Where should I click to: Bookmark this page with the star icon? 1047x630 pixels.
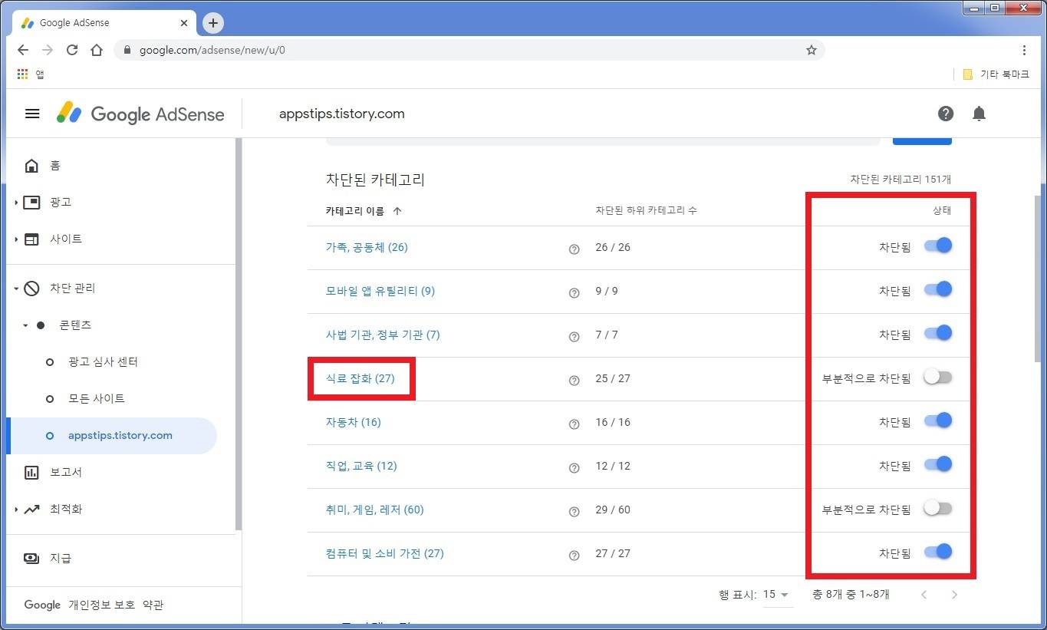[x=812, y=50]
